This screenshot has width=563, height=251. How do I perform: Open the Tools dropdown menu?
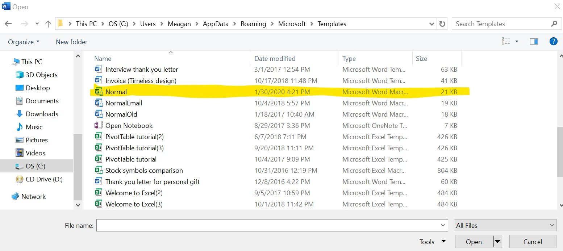click(433, 242)
